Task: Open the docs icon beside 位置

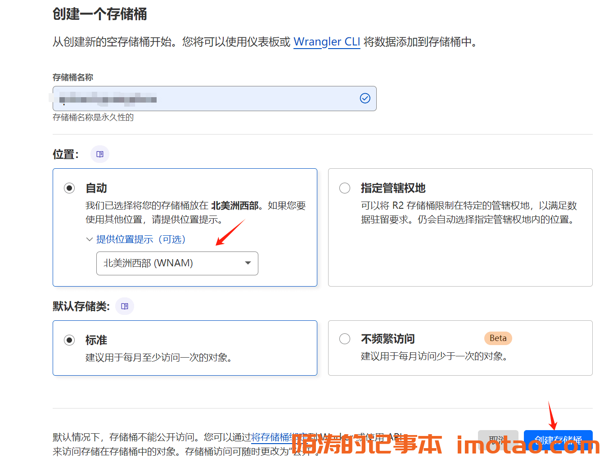Action: [100, 154]
